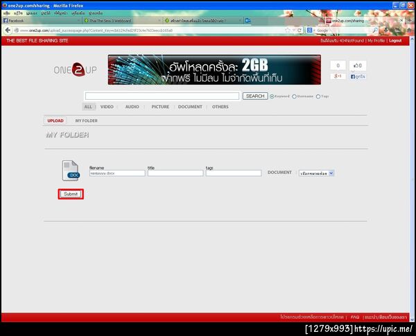
Task: Click the page vertical scrollbar down arrow
Action: 412,319
